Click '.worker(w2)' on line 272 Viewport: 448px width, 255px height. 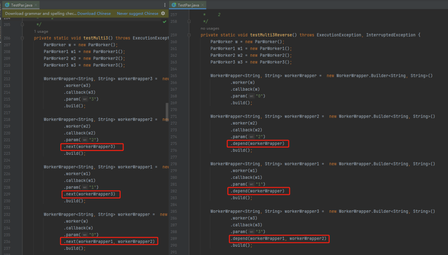pyautogui.click(x=244, y=123)
